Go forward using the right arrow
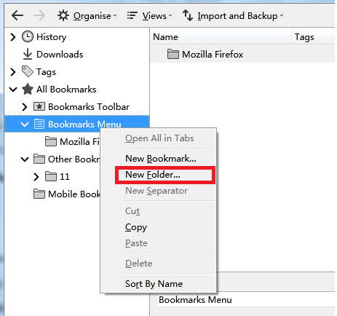337x316 pixels. [39, 16]
